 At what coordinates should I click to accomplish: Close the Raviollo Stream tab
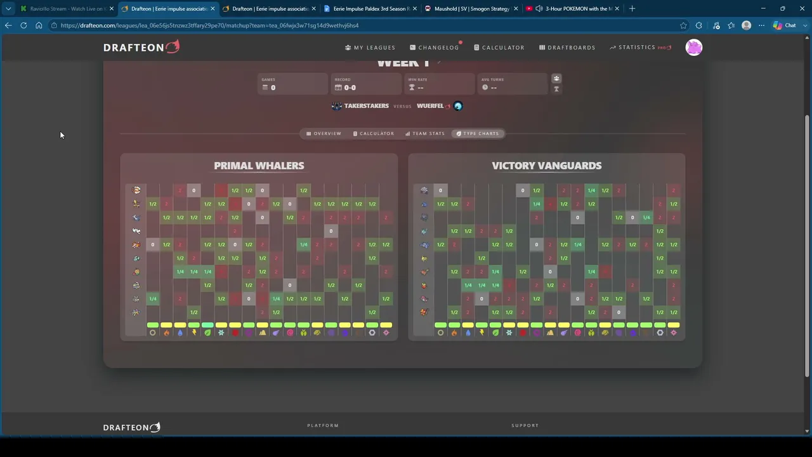pyautogui.click(x=111, y=9)
